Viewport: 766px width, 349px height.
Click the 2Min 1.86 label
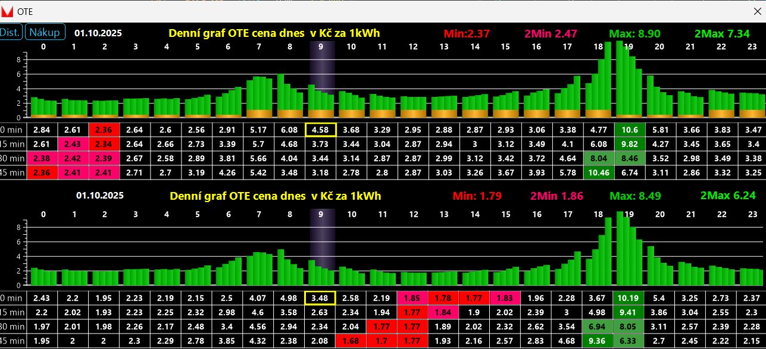(x=556, y=196)
